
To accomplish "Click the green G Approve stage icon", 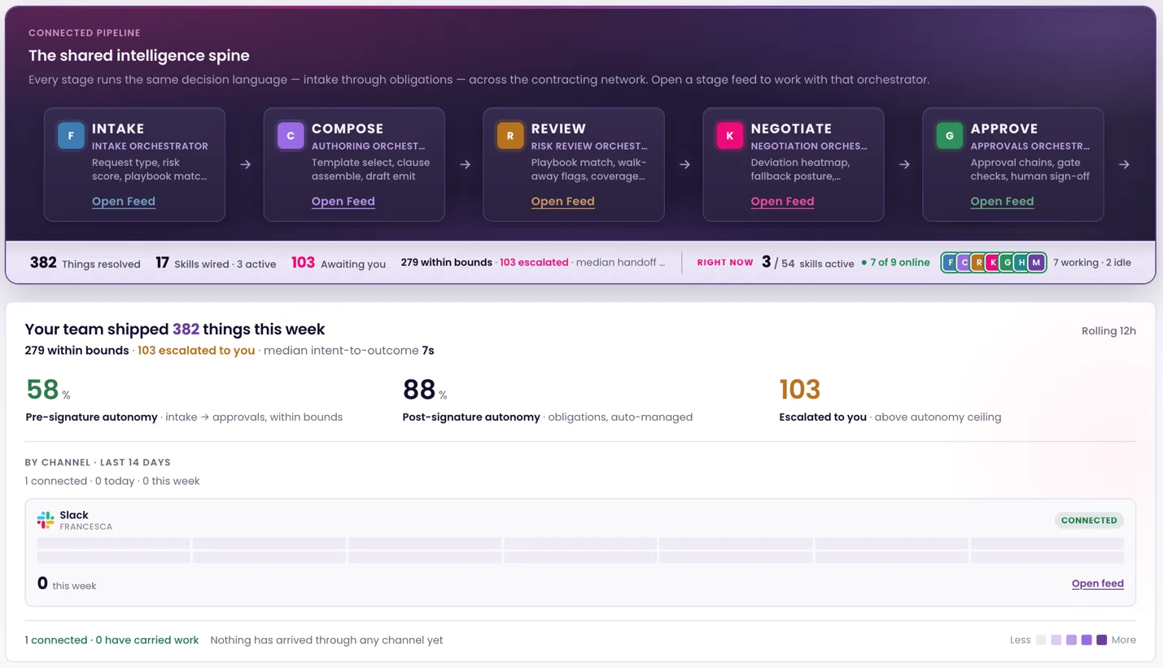I will pyautogui.click(x=950, y=136).
